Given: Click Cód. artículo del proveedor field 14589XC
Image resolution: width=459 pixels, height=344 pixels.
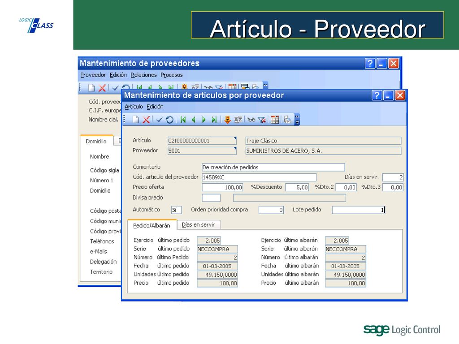Looking at the screenshot, I should tap(259, 177).
